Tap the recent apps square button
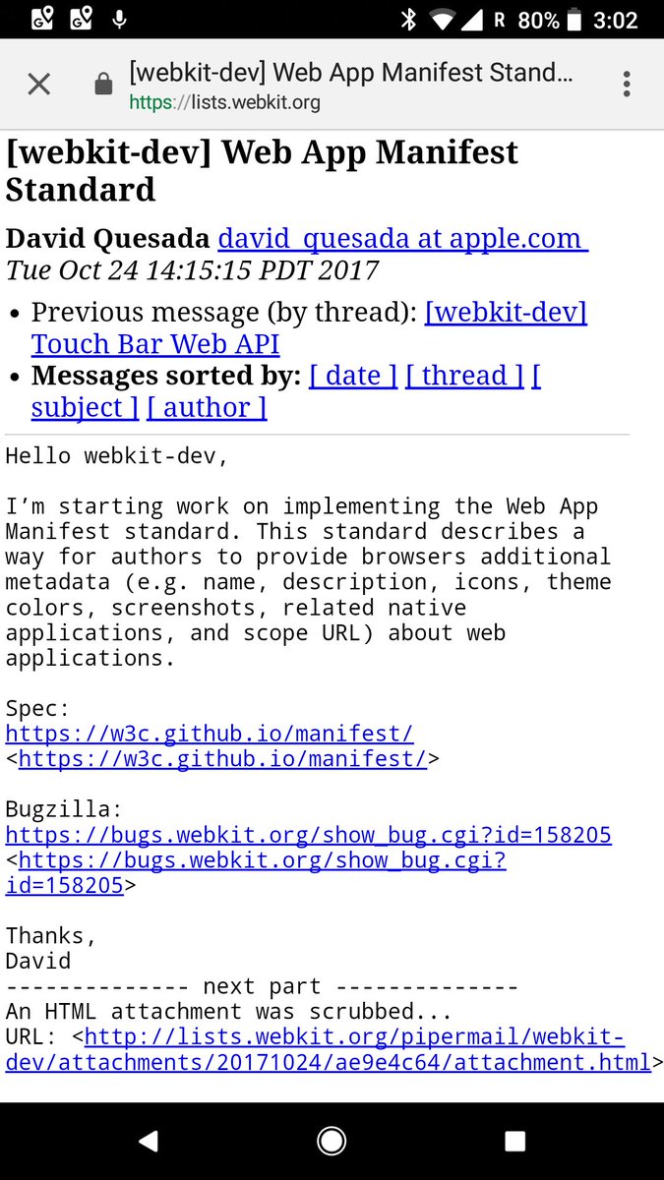Image resolution: width=664 pixels, height=1180 pixels. [x=514, y=1141]
